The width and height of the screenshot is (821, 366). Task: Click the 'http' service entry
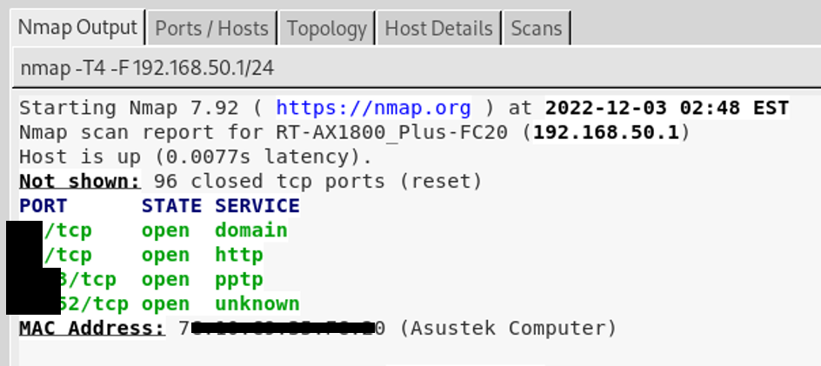(x=239, y=255)
